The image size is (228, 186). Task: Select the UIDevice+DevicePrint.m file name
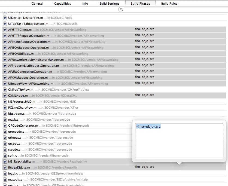coord(25,18)
